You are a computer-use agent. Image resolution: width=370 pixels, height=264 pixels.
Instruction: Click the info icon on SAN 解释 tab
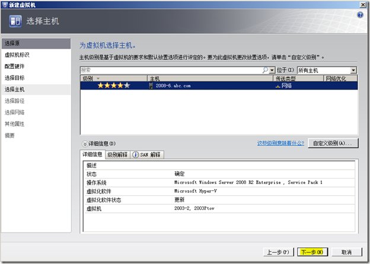[135, 155]
